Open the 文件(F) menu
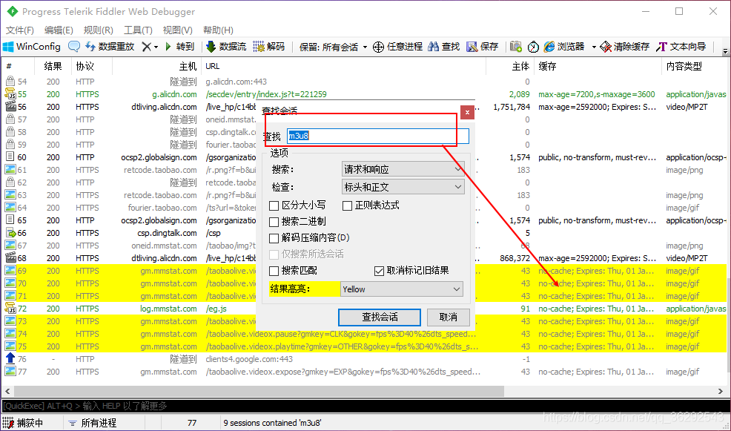Viewport: 731px width, 431px height. point(19,30)
